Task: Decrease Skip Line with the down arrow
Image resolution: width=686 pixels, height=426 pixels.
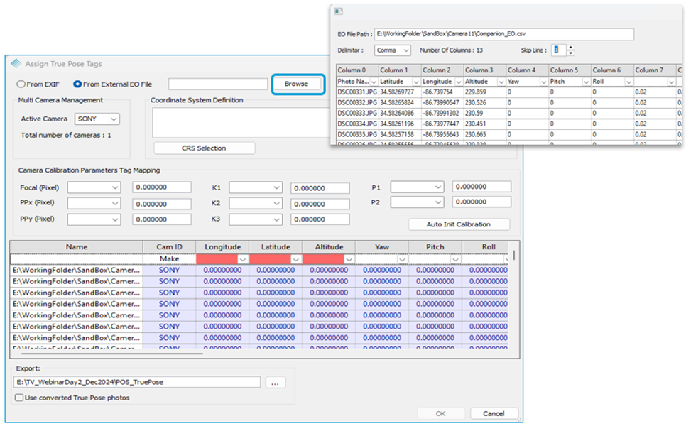Action: (x=570, y=53)
